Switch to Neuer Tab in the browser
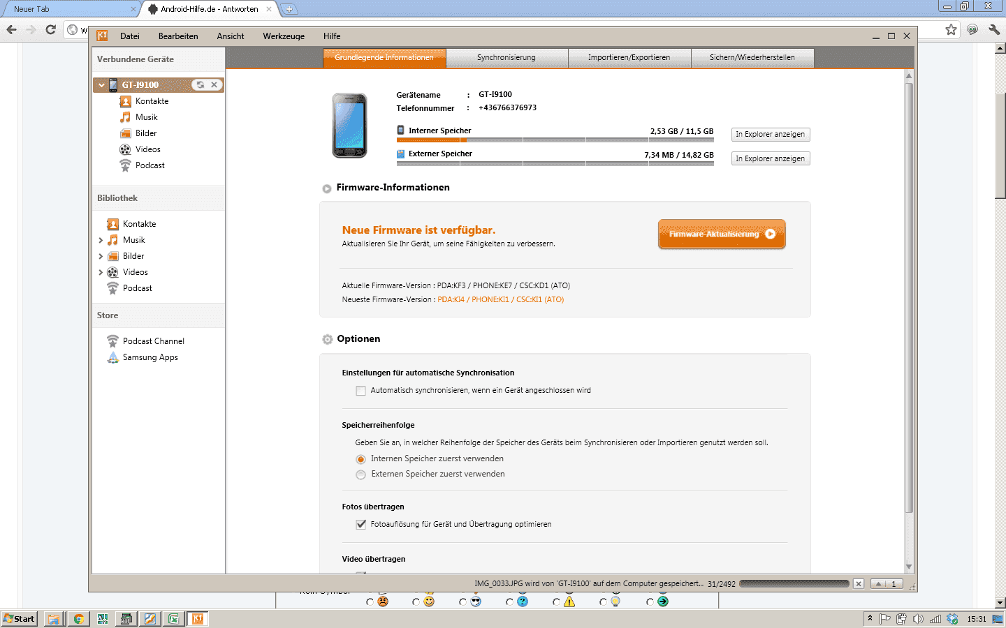 (70, 9)
